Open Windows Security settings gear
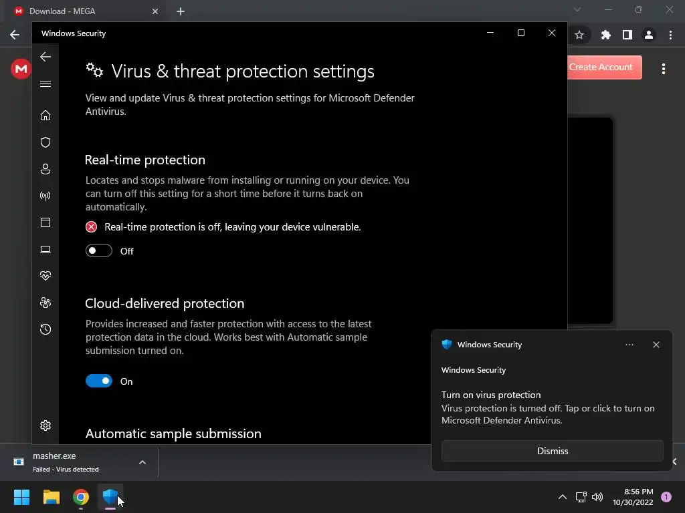 (x=45, y=425)
